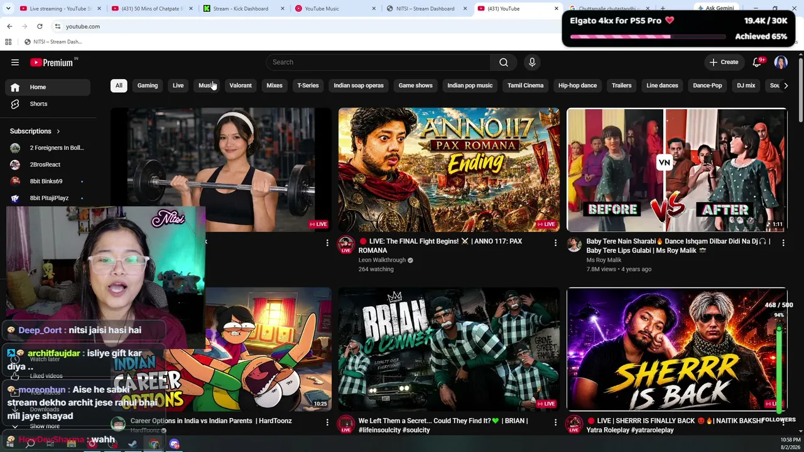Open Discord from the taskbar
Viewport: 804px width, 452px height.
175,444
